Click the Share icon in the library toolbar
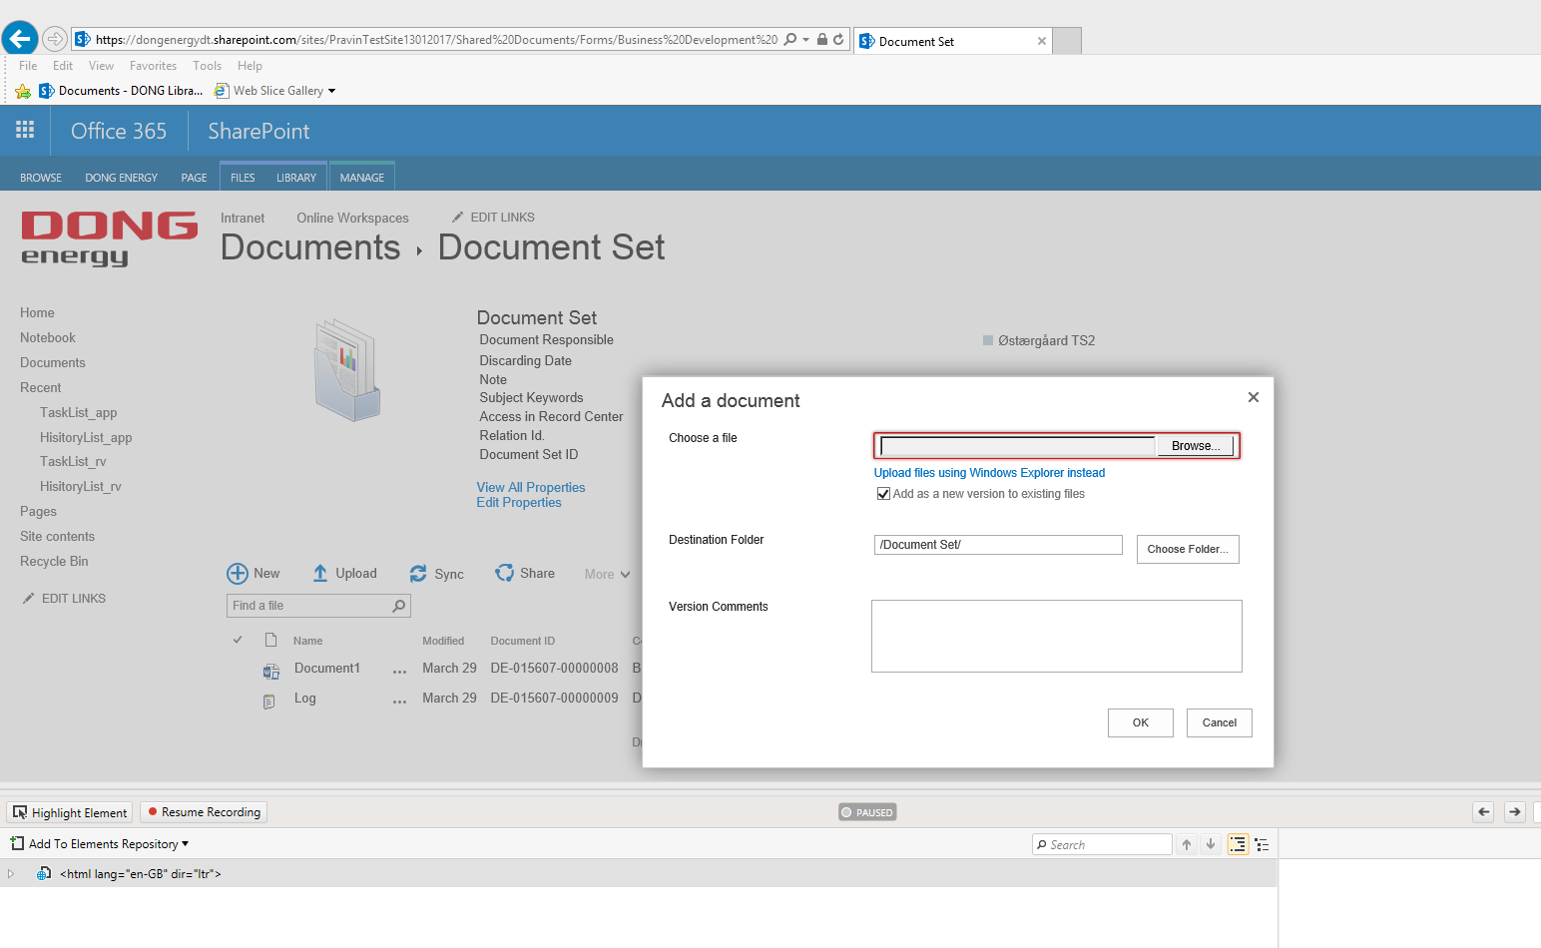 click(505, 573)
